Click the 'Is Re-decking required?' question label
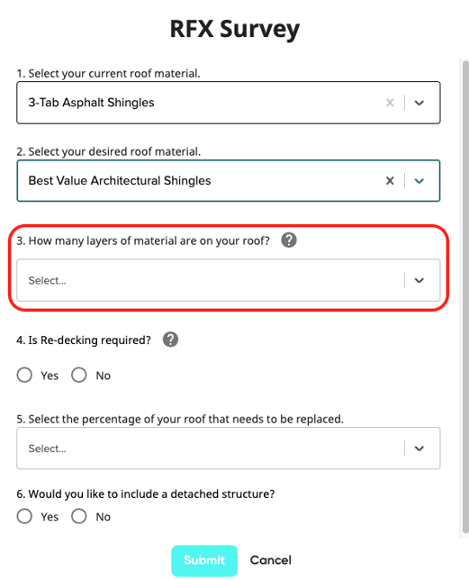The width and height of the screenshot is (469, 580). [84, 340]
